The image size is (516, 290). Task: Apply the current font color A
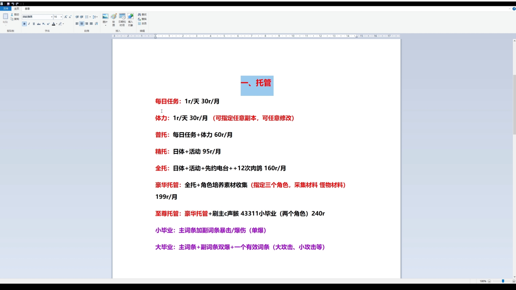53,24
